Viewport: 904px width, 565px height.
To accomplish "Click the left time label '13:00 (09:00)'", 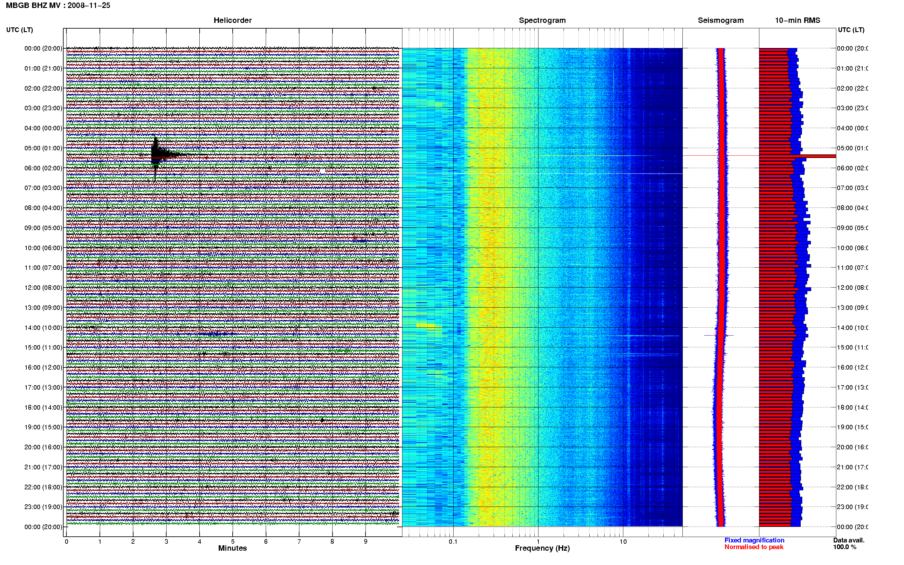I will click(43, 308).
